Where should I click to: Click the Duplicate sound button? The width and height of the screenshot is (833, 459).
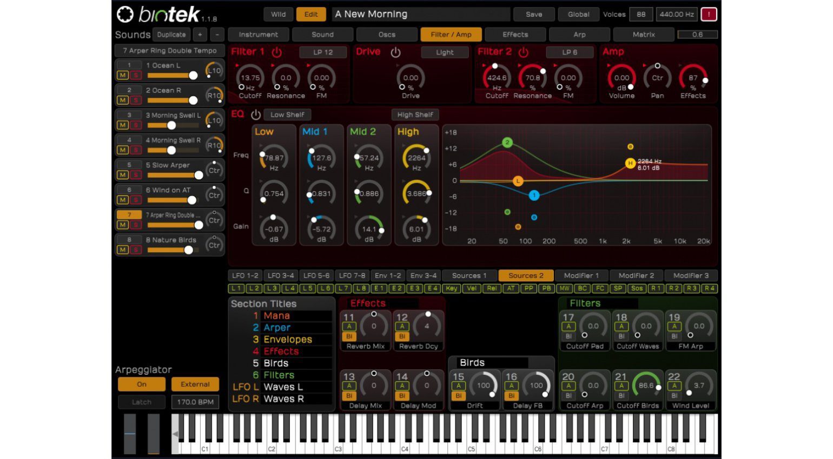point(171,35)
